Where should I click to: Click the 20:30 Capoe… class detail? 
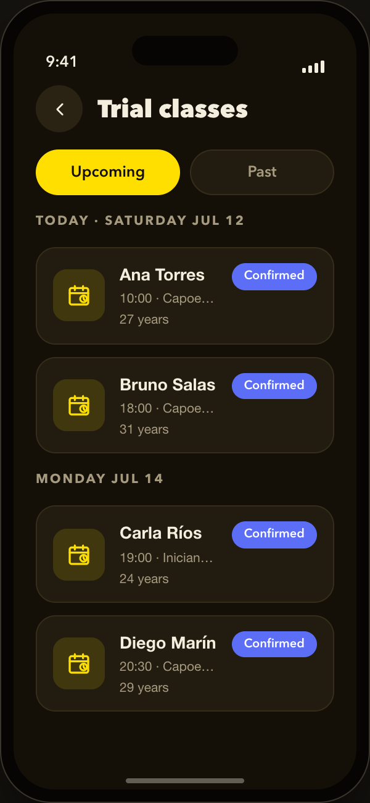(x=166, y=666)
